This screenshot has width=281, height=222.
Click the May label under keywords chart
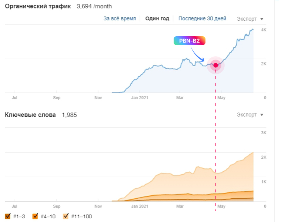(x=221, y=206)
